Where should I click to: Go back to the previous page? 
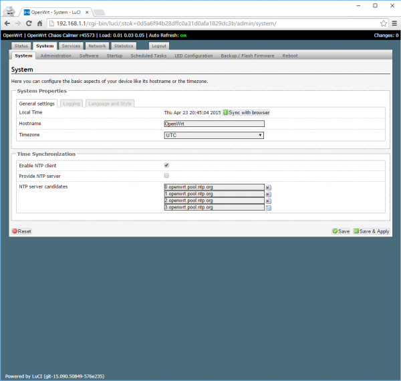6,23
